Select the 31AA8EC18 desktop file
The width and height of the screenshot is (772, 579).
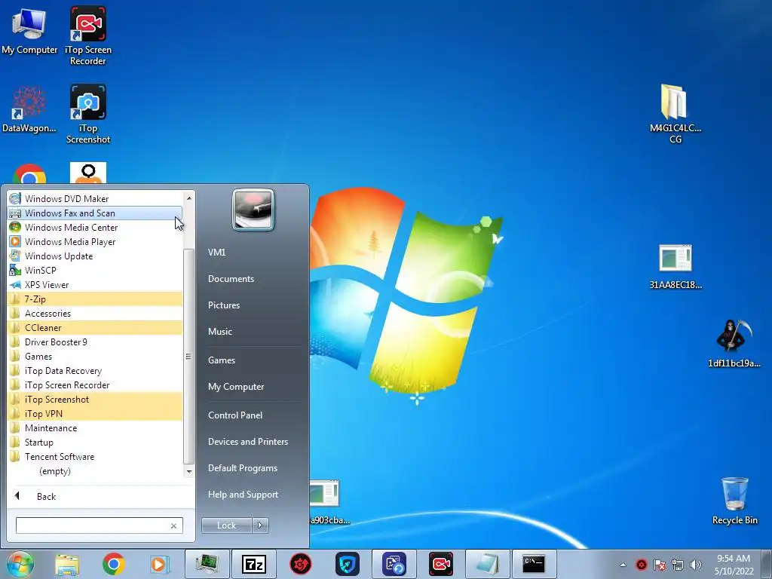tap(675, 267)
